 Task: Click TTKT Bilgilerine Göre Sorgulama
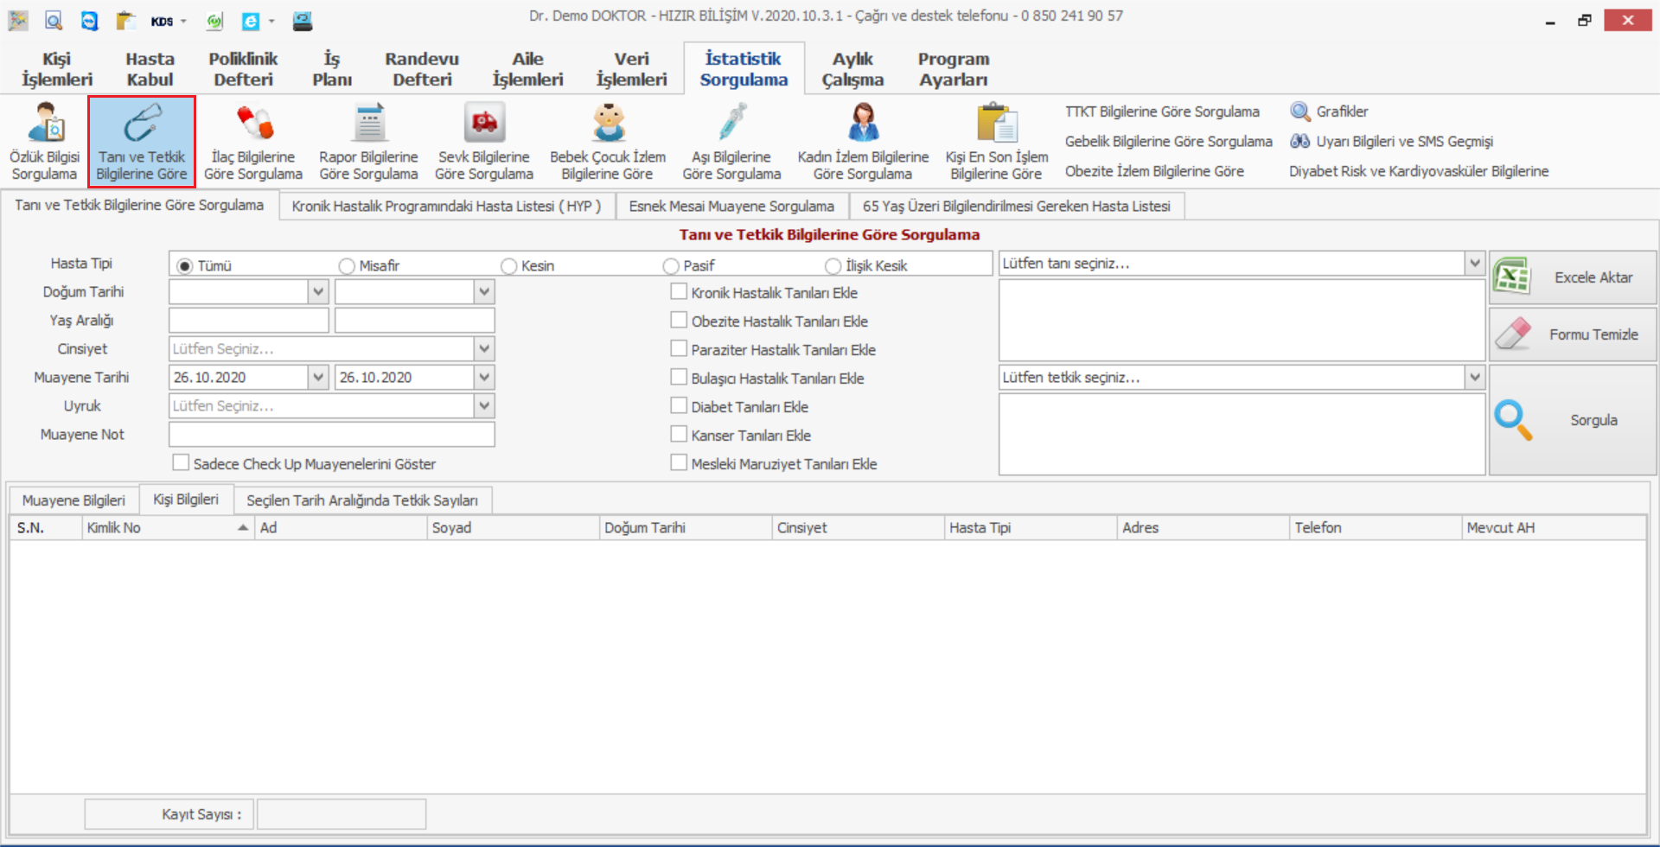pos(1162,111)
